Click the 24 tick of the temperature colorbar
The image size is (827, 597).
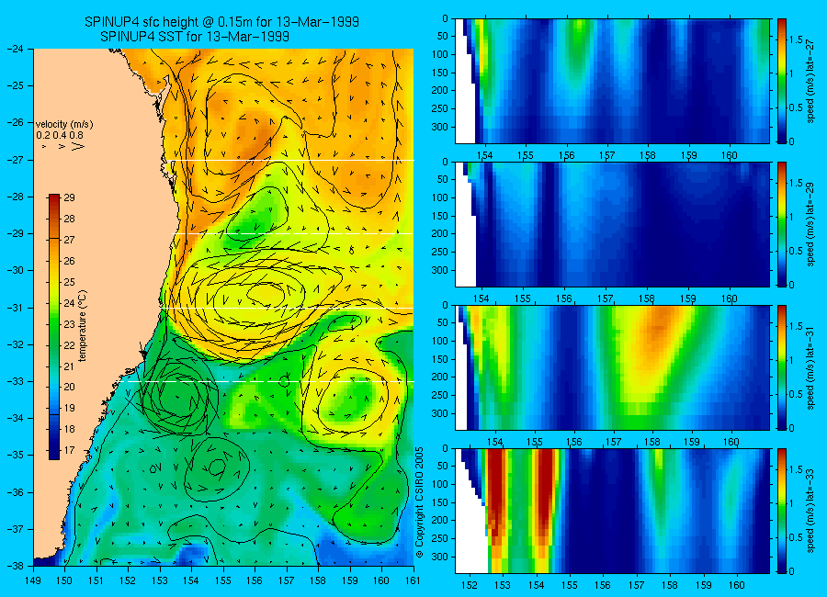[x=69, y=303]
